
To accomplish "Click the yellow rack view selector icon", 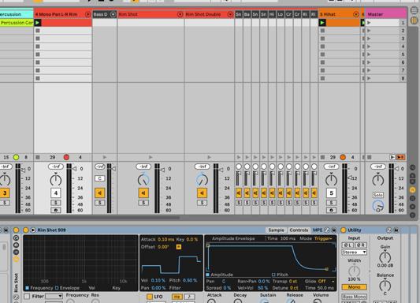I will click(x=16, y=259).
